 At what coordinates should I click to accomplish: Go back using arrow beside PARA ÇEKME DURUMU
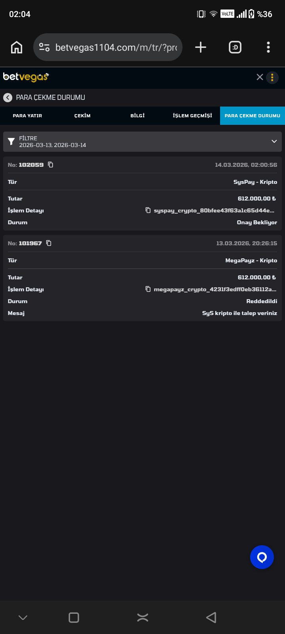[8, 97]
